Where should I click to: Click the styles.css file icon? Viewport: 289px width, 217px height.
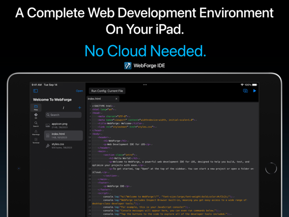pos(48,146)
